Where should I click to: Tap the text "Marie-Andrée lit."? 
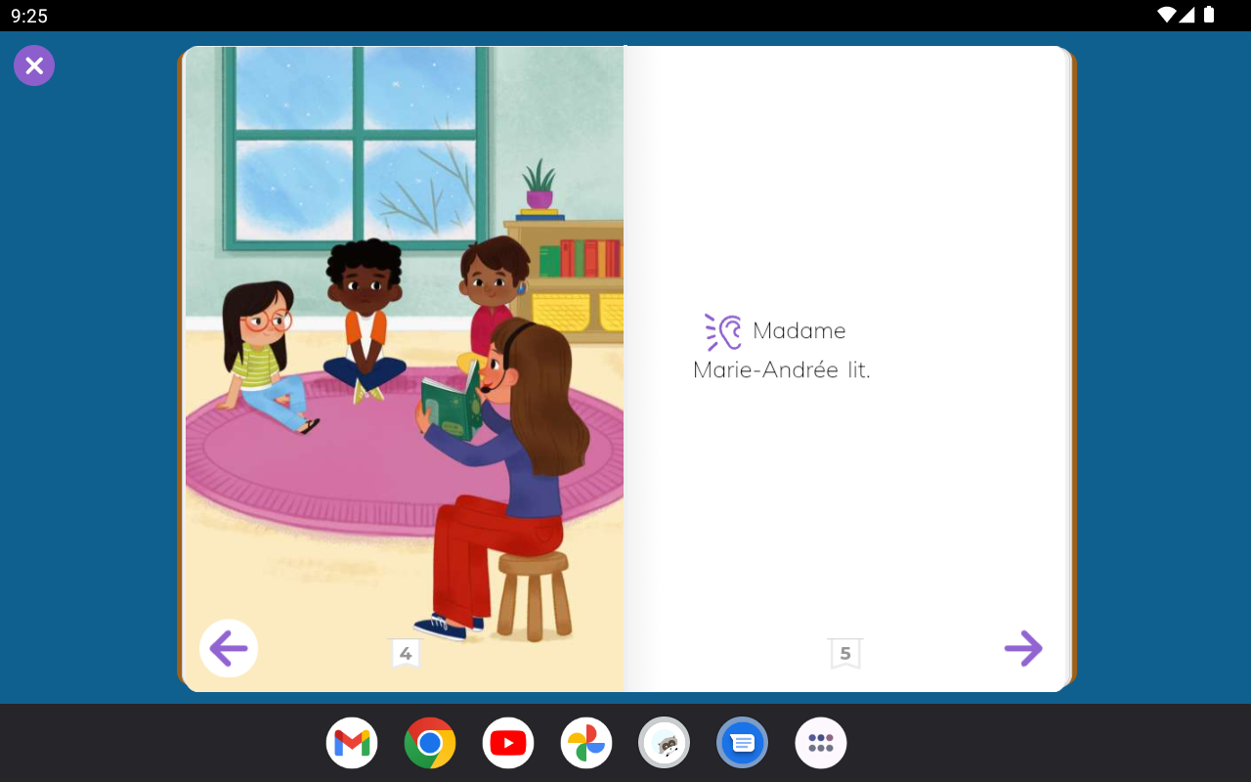click(782, 370)
